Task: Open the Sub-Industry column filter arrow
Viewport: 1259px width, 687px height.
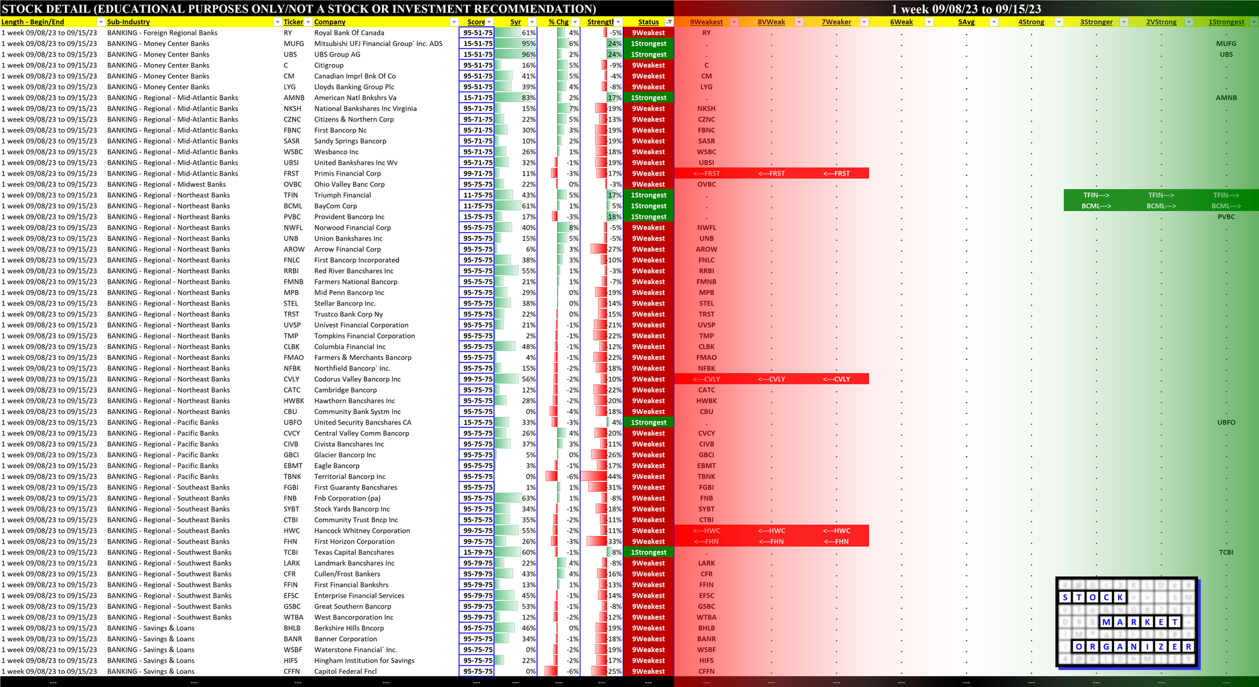Action: pos(277,22)
